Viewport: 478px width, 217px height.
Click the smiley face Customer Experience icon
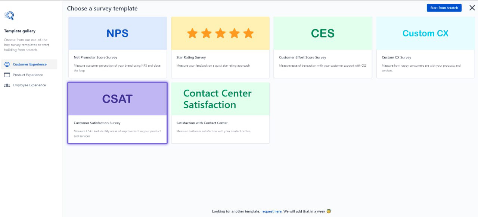click(7, 64)
